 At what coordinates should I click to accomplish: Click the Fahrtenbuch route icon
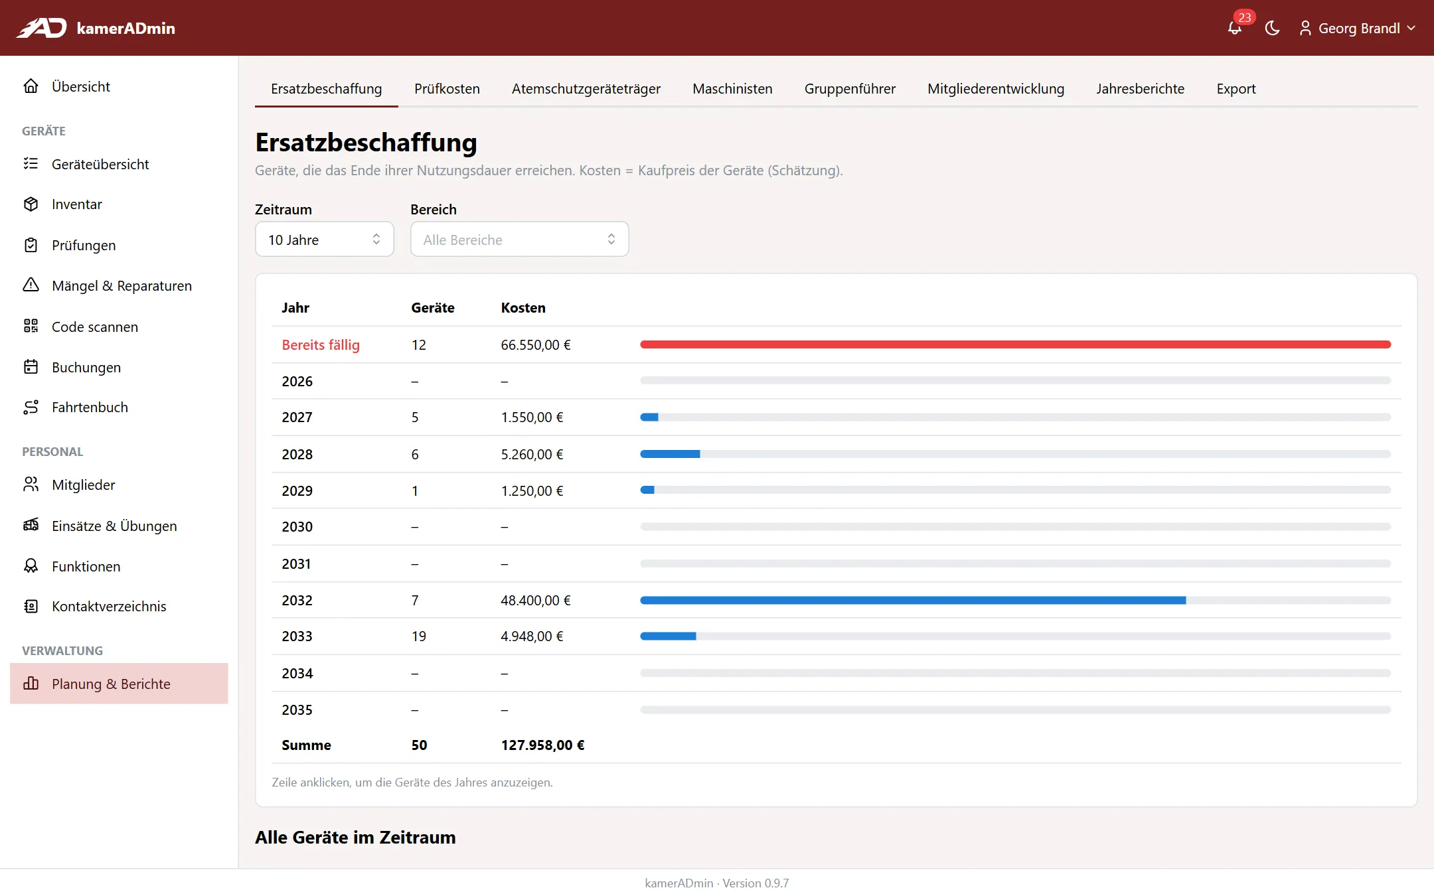point(31,407)
